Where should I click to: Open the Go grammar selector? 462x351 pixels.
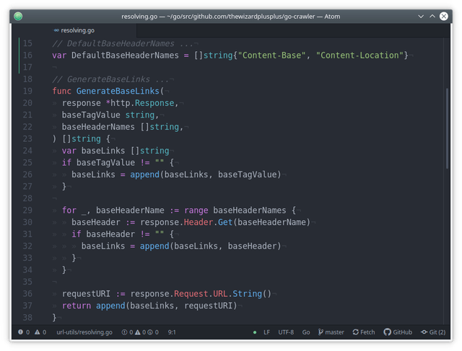[306, 332]
